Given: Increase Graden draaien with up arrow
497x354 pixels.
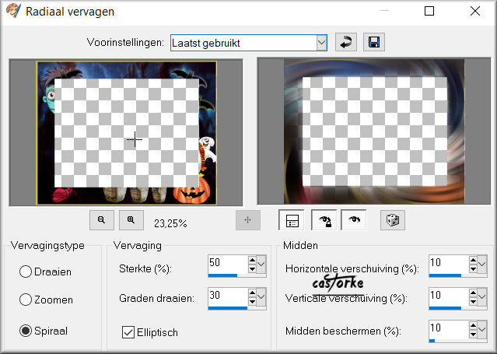Looking at the screenshot, I should point(252,293).
